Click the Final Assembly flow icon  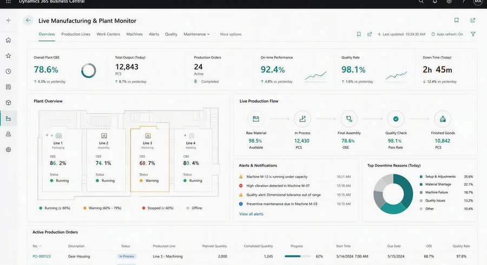coord(349,119)
